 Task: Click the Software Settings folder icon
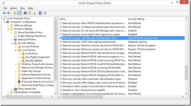(x=11, y=25)
